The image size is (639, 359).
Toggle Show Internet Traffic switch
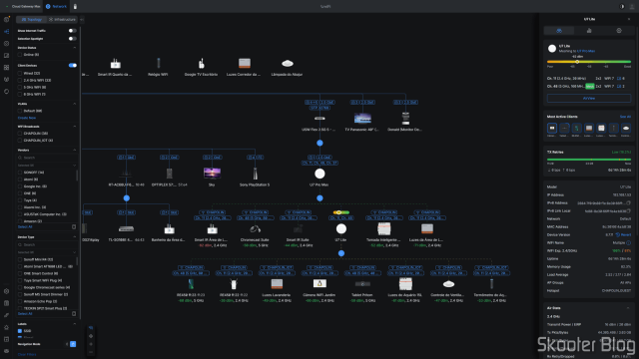point(72,31)
